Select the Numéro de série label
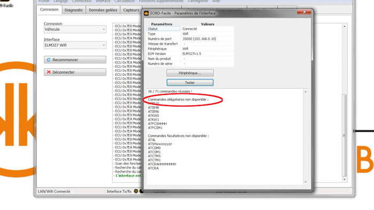 pyautogui.click(x=160, y=64)
